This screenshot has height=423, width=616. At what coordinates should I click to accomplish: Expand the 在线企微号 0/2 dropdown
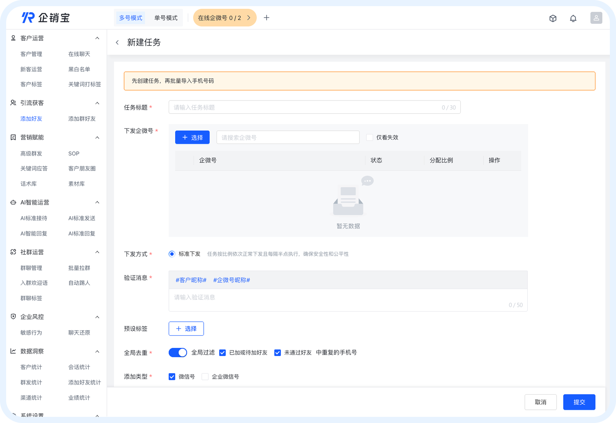tap(249, 17)
